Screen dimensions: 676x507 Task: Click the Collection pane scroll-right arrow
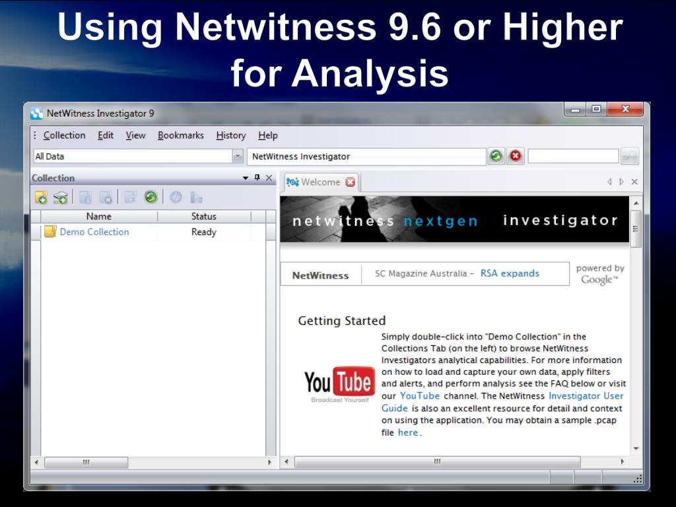[x=270, y=462]
